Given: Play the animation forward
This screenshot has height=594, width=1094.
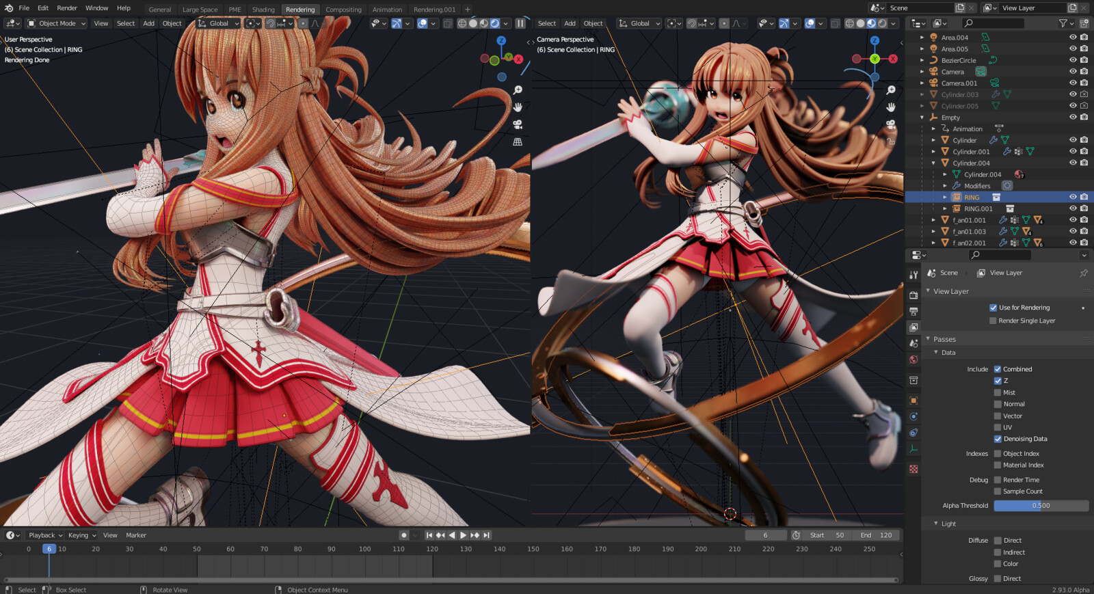Looking at the screenshot, I should click(463, 535).
